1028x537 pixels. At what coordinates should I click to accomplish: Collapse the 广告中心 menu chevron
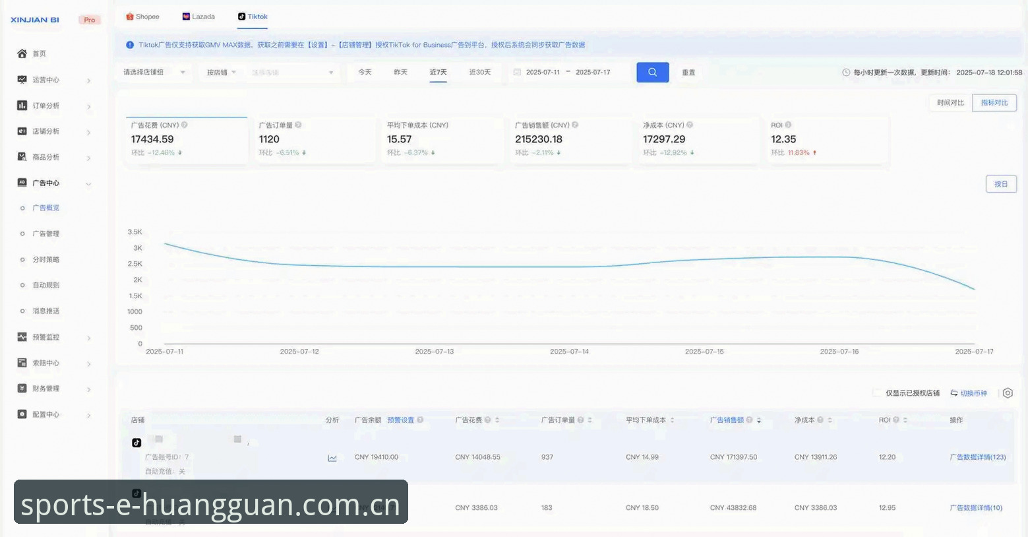(88, 183)
